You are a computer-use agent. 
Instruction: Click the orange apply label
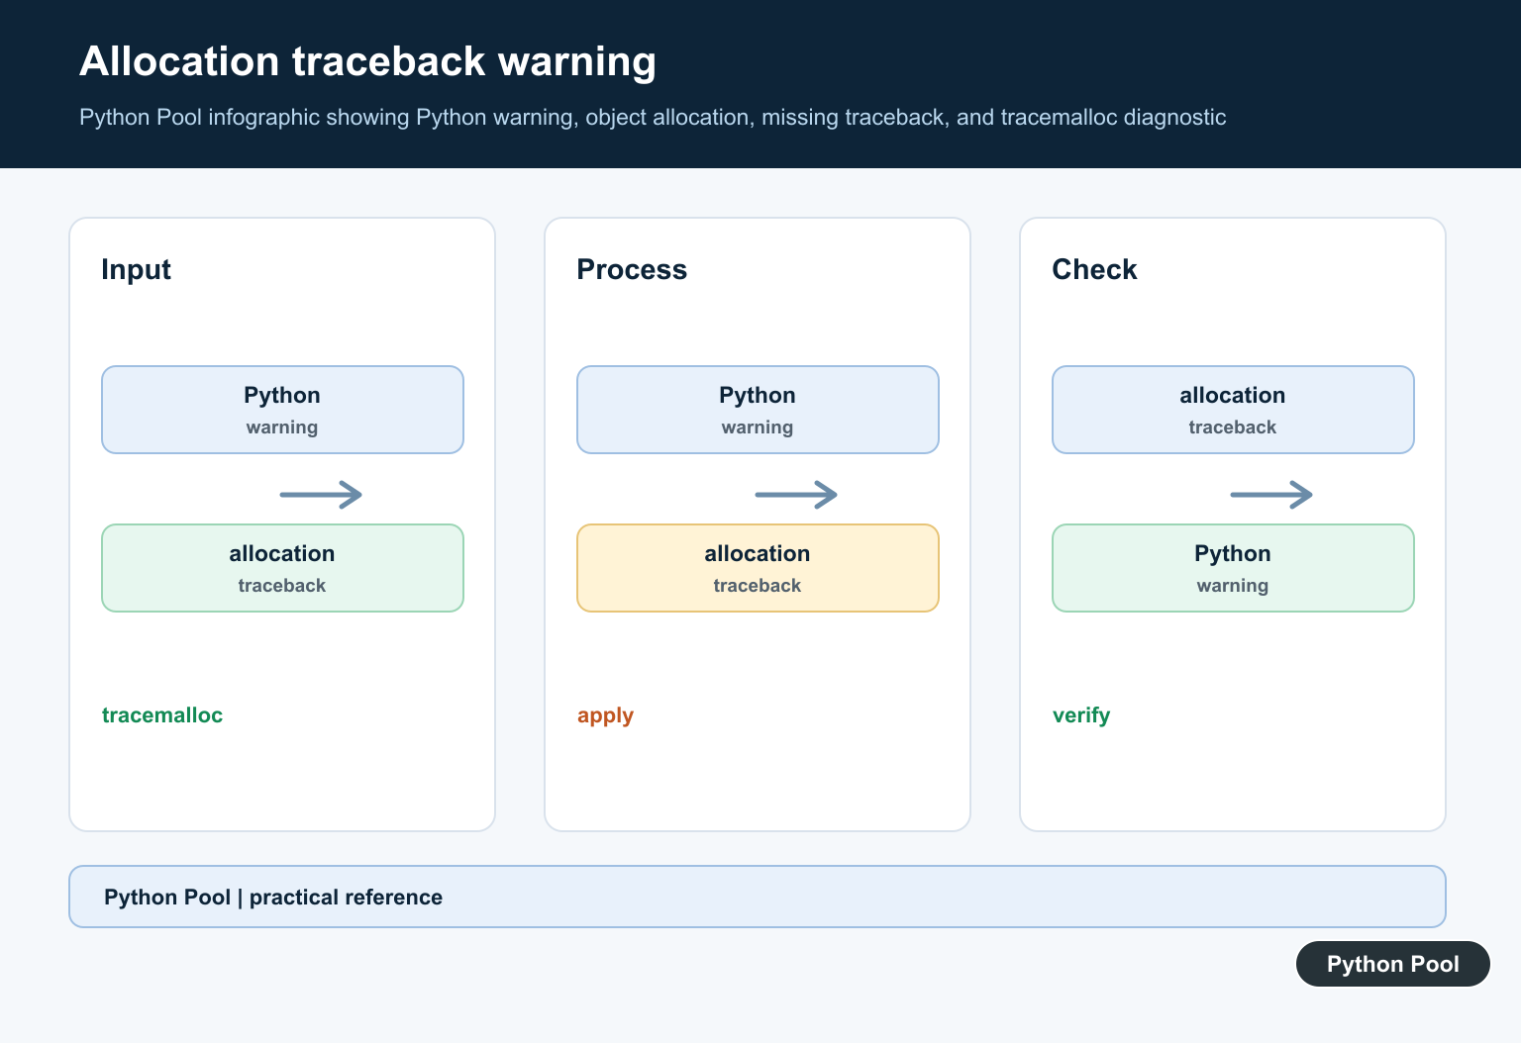(x=605, y=715)
